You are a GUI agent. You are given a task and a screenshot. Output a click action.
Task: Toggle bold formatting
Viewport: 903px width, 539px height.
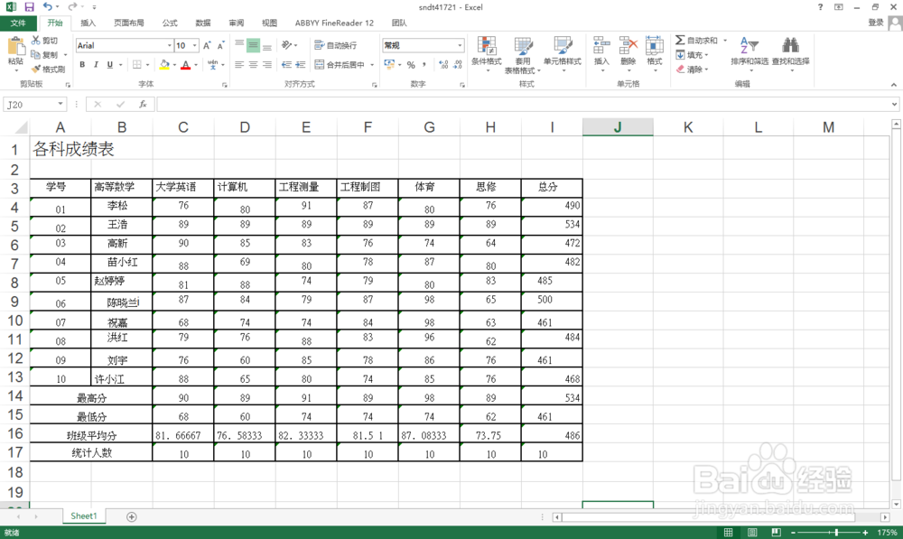tap(82, 64)
